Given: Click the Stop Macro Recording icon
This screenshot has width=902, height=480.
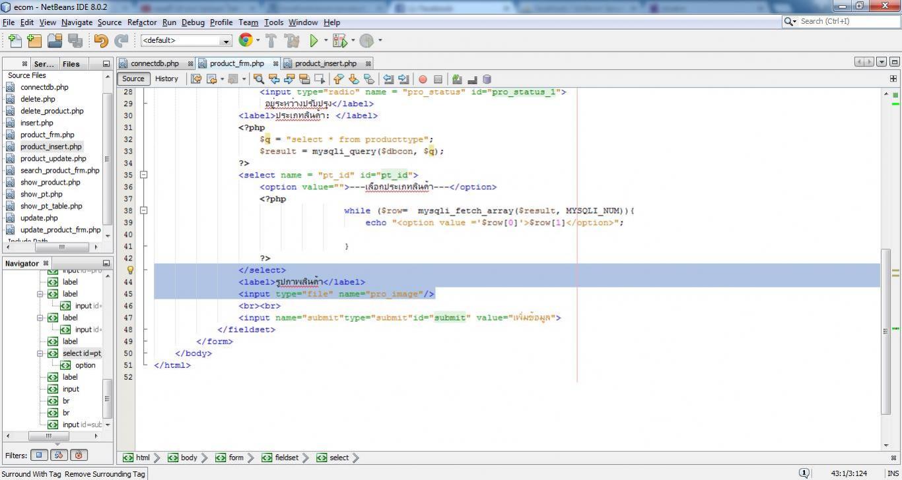Looking at the screenshot, I should pos(438,79).
